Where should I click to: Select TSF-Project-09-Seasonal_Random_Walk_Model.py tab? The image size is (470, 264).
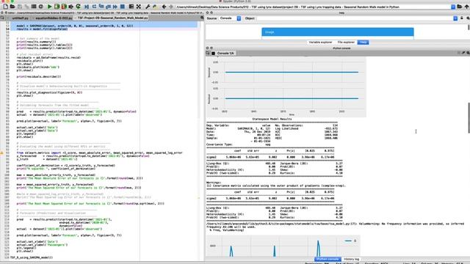click(112, 18)
